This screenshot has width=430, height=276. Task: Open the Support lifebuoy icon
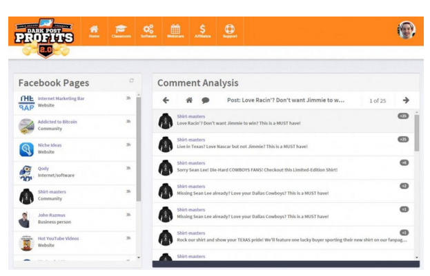coord(230,29)
